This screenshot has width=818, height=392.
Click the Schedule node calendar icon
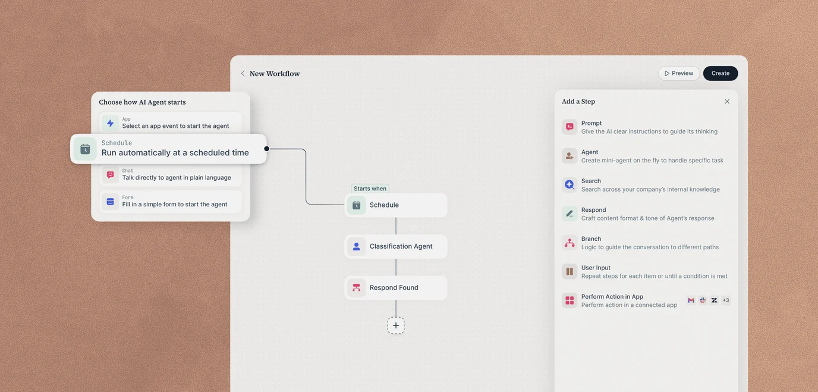(356, 205)
